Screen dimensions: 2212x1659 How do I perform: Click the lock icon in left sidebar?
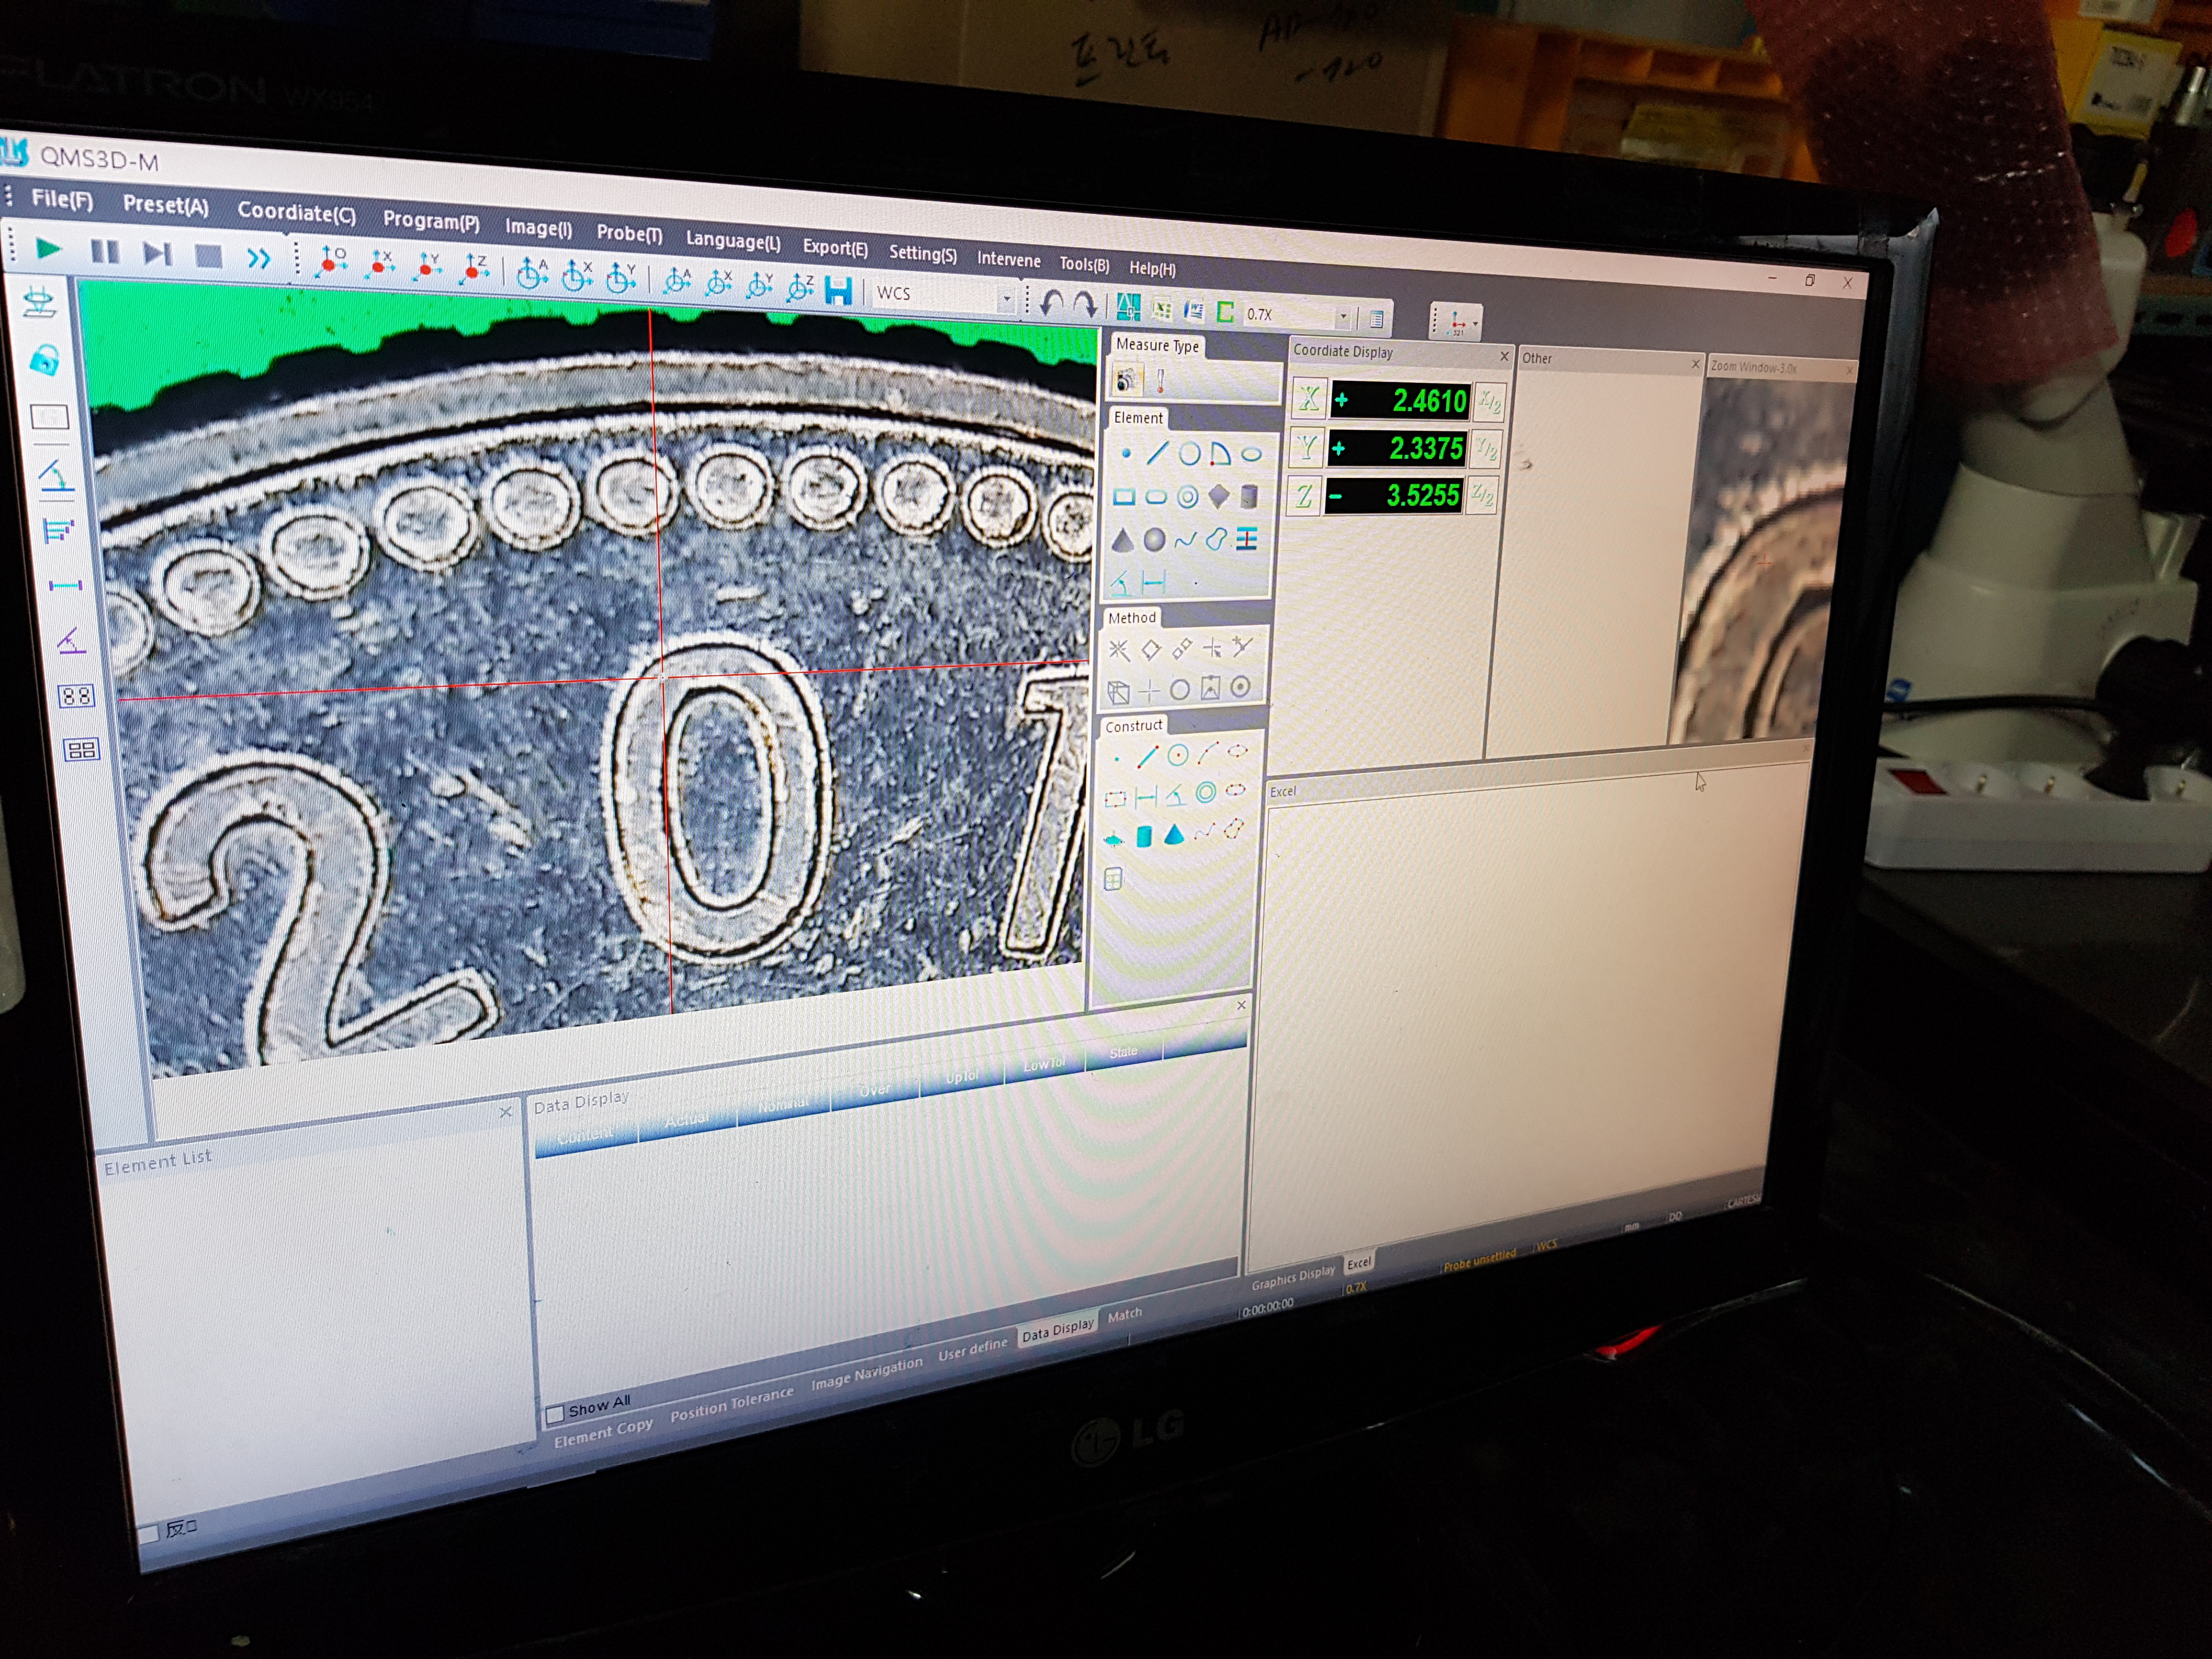(44, 359)
